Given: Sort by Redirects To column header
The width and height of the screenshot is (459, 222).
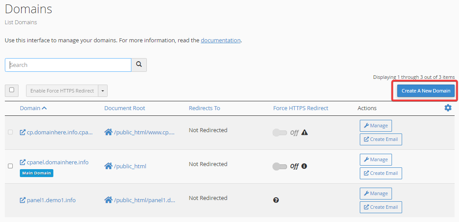Looking at the screenshot, I should [x=204, y=108].
